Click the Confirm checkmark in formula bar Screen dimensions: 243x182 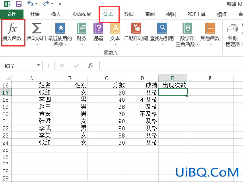pos(76,66)
